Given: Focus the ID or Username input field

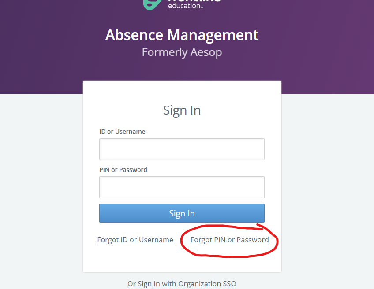Looking at the screenshot, I should click(x=182, y=149).
